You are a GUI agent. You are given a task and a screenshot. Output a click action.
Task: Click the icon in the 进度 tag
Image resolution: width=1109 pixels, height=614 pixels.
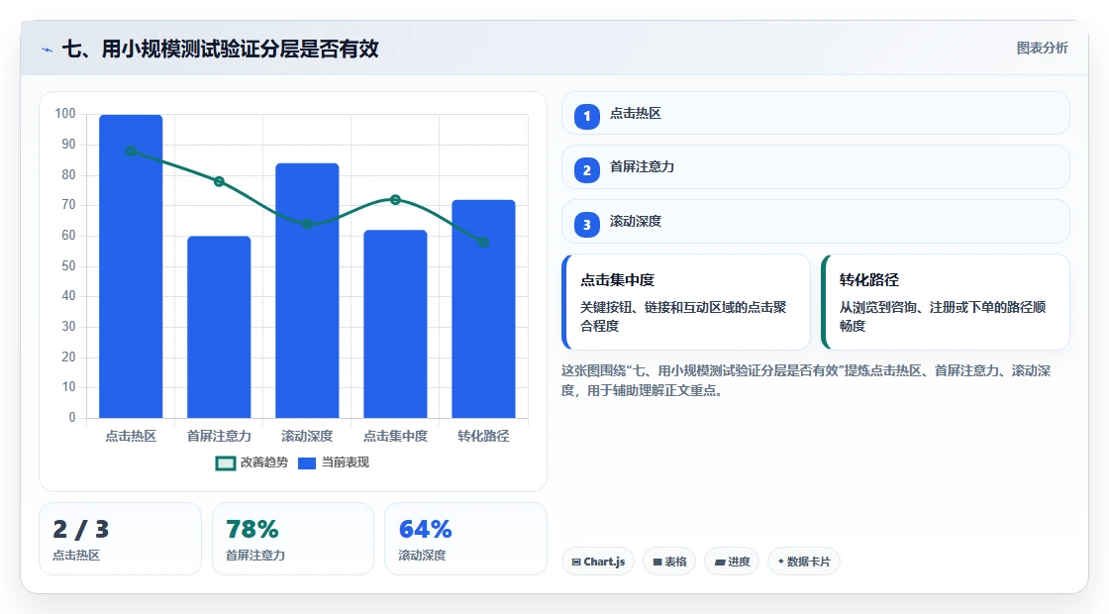[720, 562]
